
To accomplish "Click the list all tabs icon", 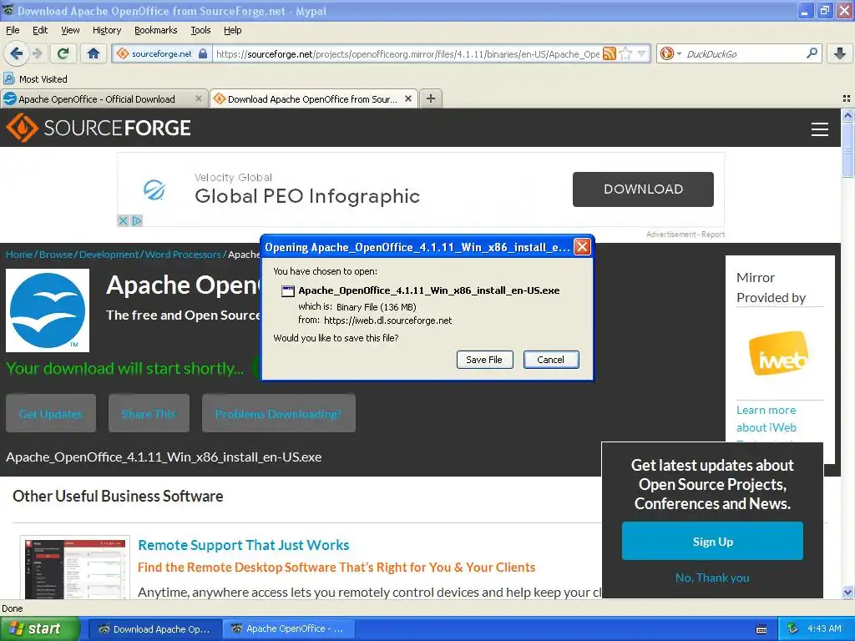I will [847, 98].
